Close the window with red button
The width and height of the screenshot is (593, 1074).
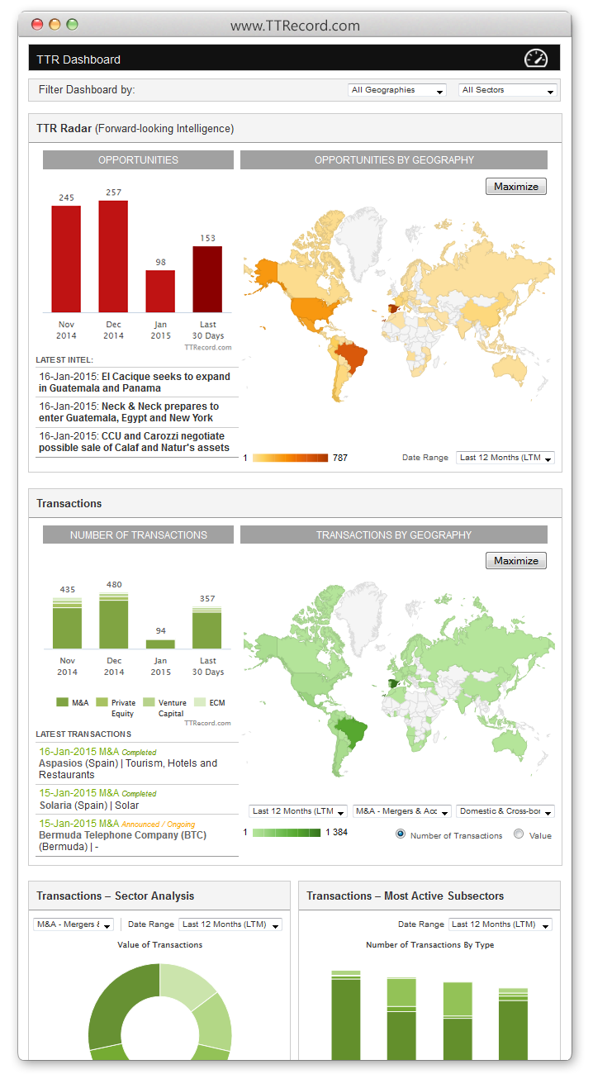click(37, 25)
